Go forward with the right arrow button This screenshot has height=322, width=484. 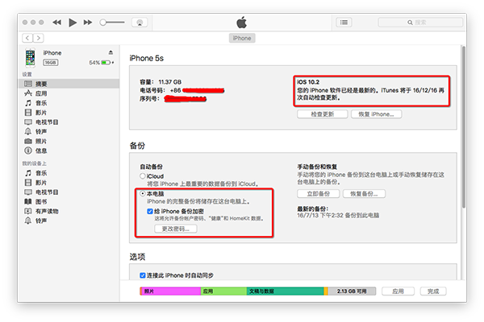(x=38, y=38)
